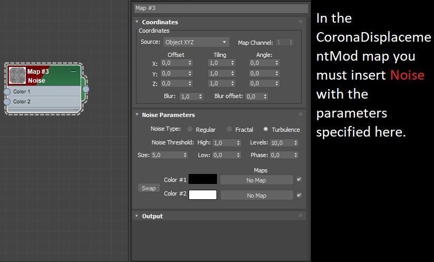Click the Phase value field
Viewport: 434px width, 262px height.
pyautogui.click(x=282, y=155)
